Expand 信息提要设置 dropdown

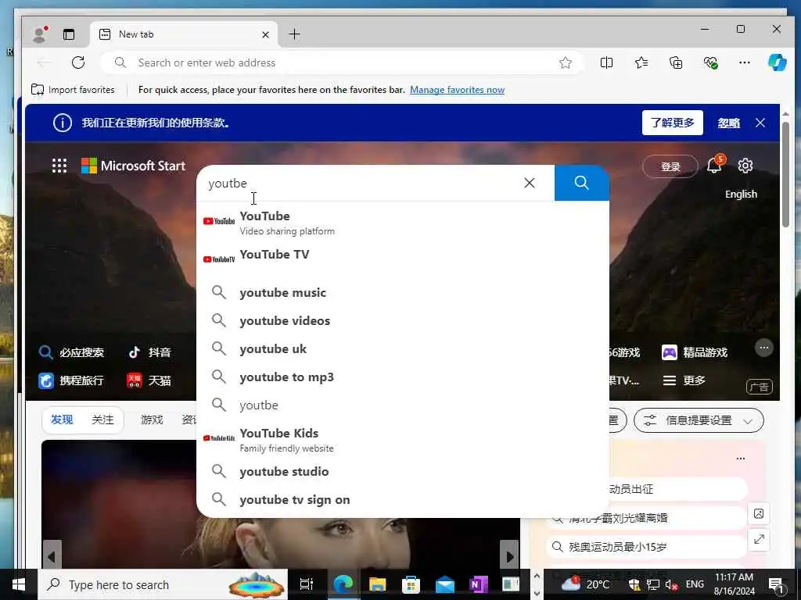(x=699, y=420)
